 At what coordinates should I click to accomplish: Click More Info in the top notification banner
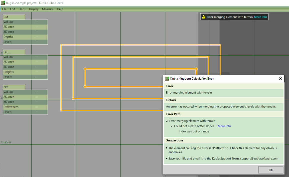260,17
